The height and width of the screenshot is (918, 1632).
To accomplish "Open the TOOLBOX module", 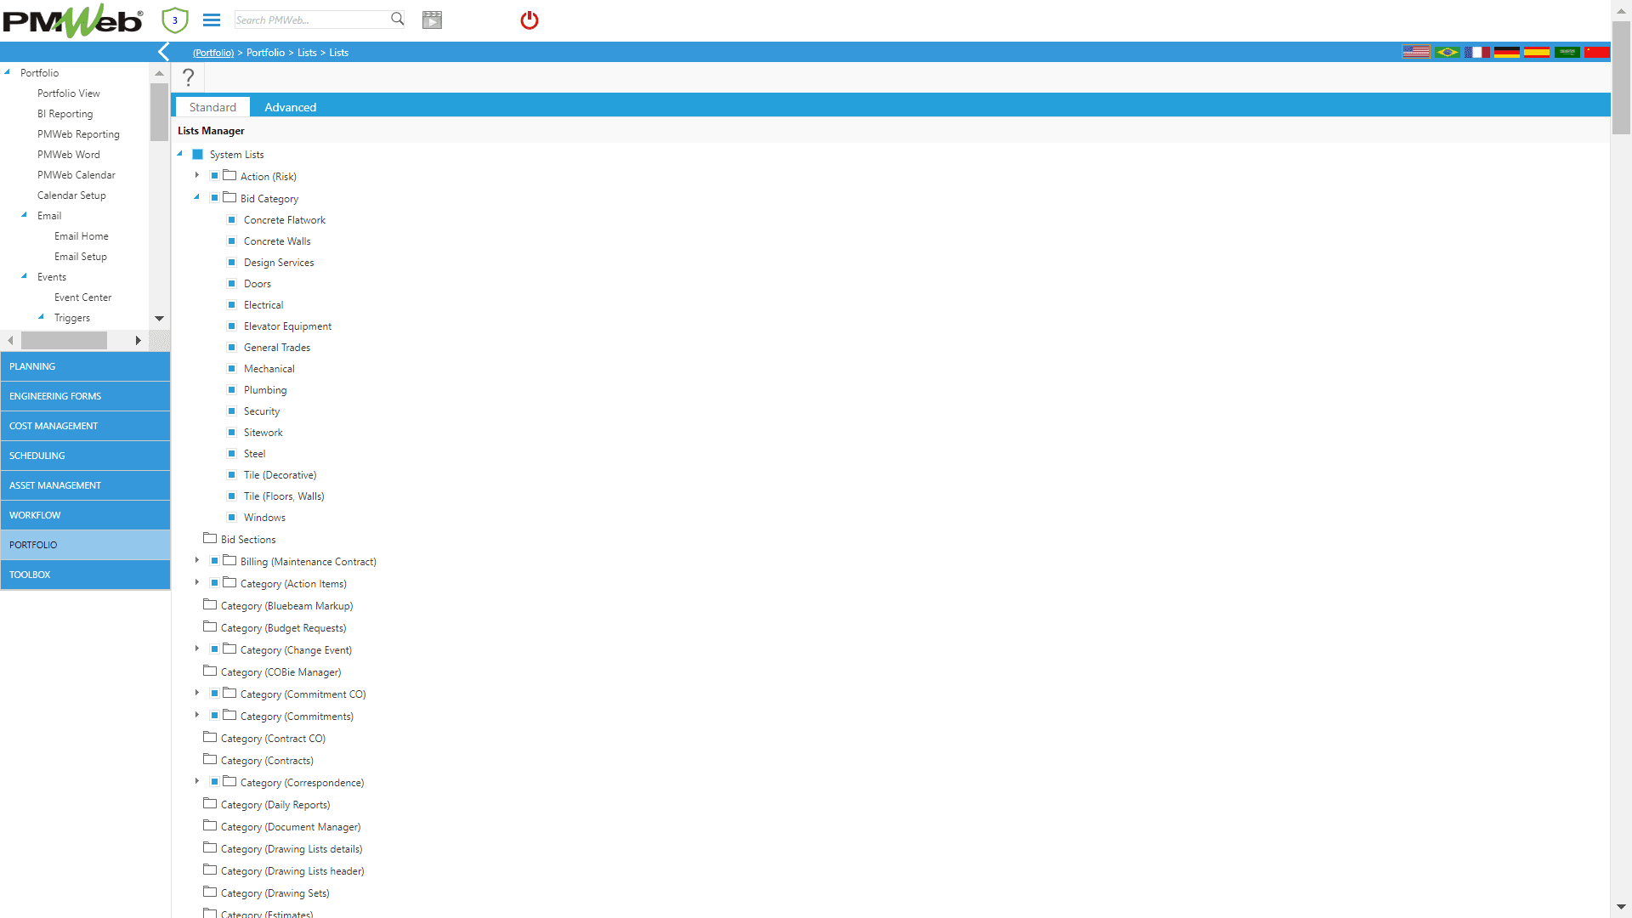I will point(85,575).
